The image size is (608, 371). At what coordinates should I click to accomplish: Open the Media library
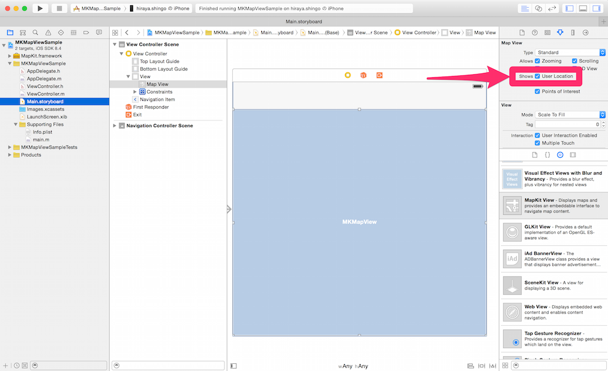pos(573,155)
